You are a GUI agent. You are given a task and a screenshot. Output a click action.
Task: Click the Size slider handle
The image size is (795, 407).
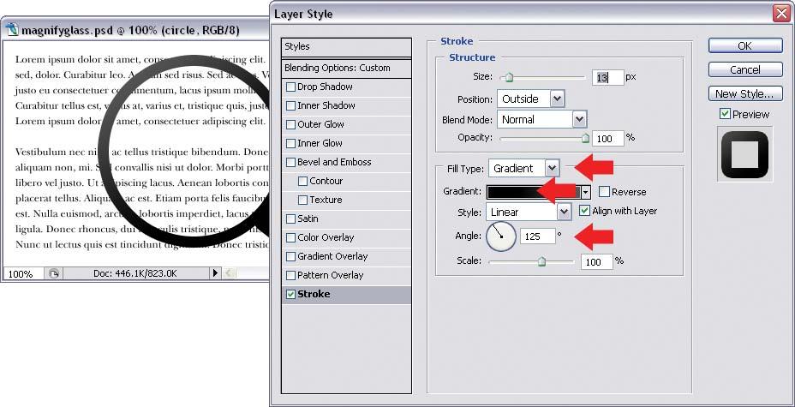click(509, 78)
